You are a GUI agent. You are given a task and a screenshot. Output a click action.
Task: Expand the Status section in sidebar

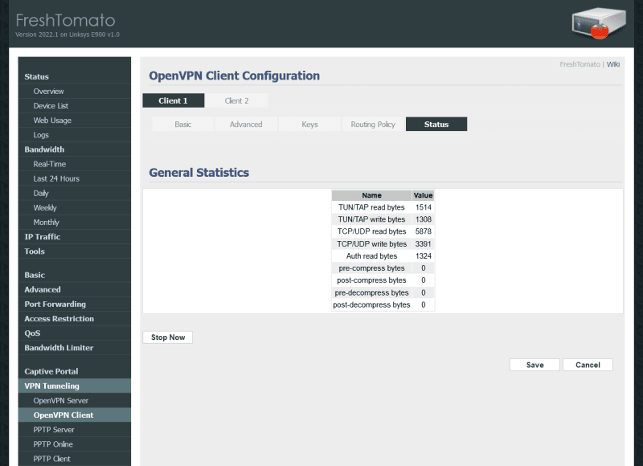pos(36,77)
